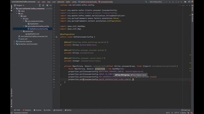Open the Project Structure icon in toolbar
This screenshot has width=204, height=114.
(185, 2)
